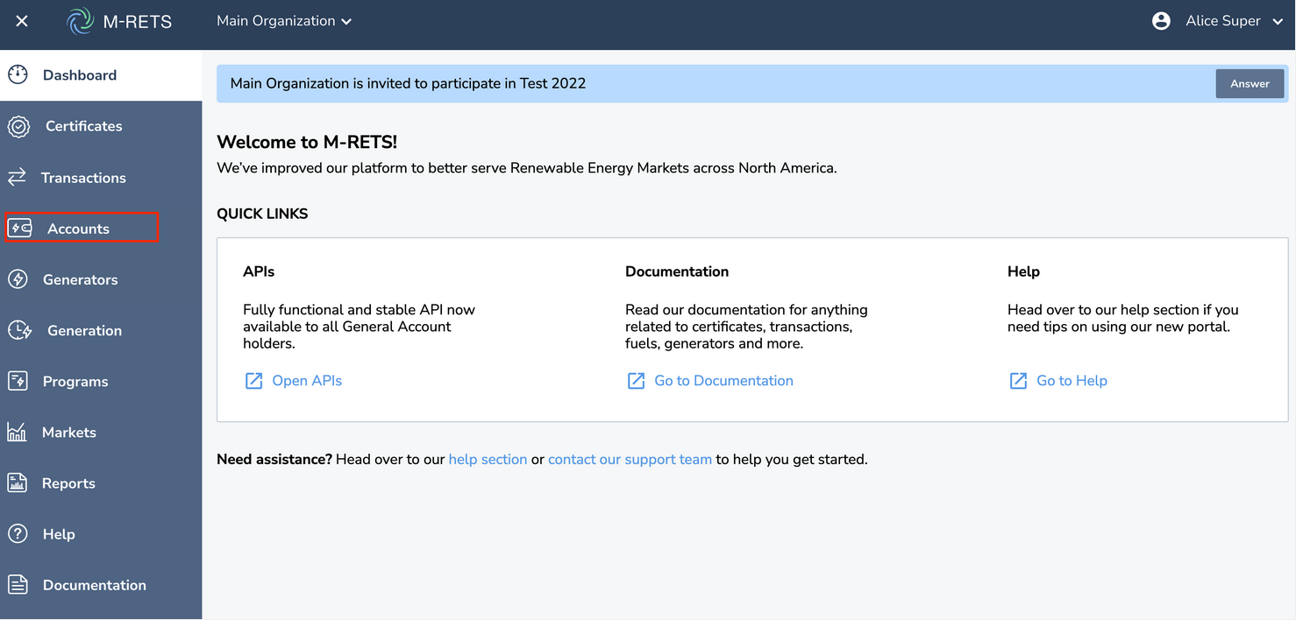Click the chevron next to Alice Super

[1278, 22]
